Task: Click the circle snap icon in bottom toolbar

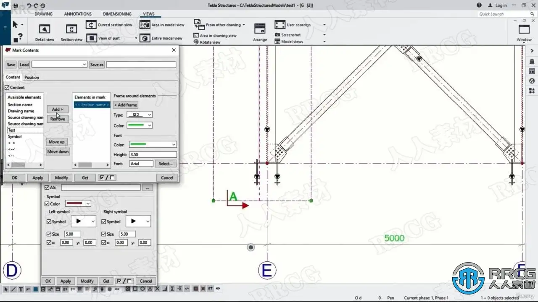Action: (142, 289)
